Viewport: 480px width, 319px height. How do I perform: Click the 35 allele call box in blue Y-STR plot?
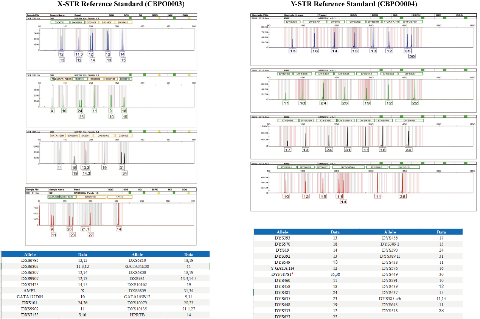(407, 51)
